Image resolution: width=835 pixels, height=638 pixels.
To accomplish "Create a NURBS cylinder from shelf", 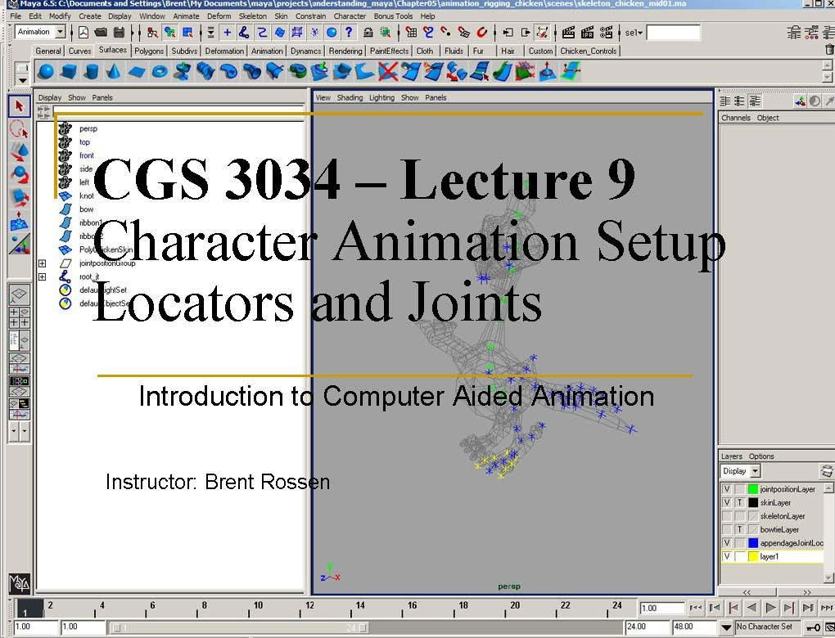I will [x=92, y=71].
